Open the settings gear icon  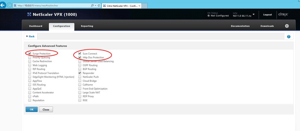click(x=287, y=26)
